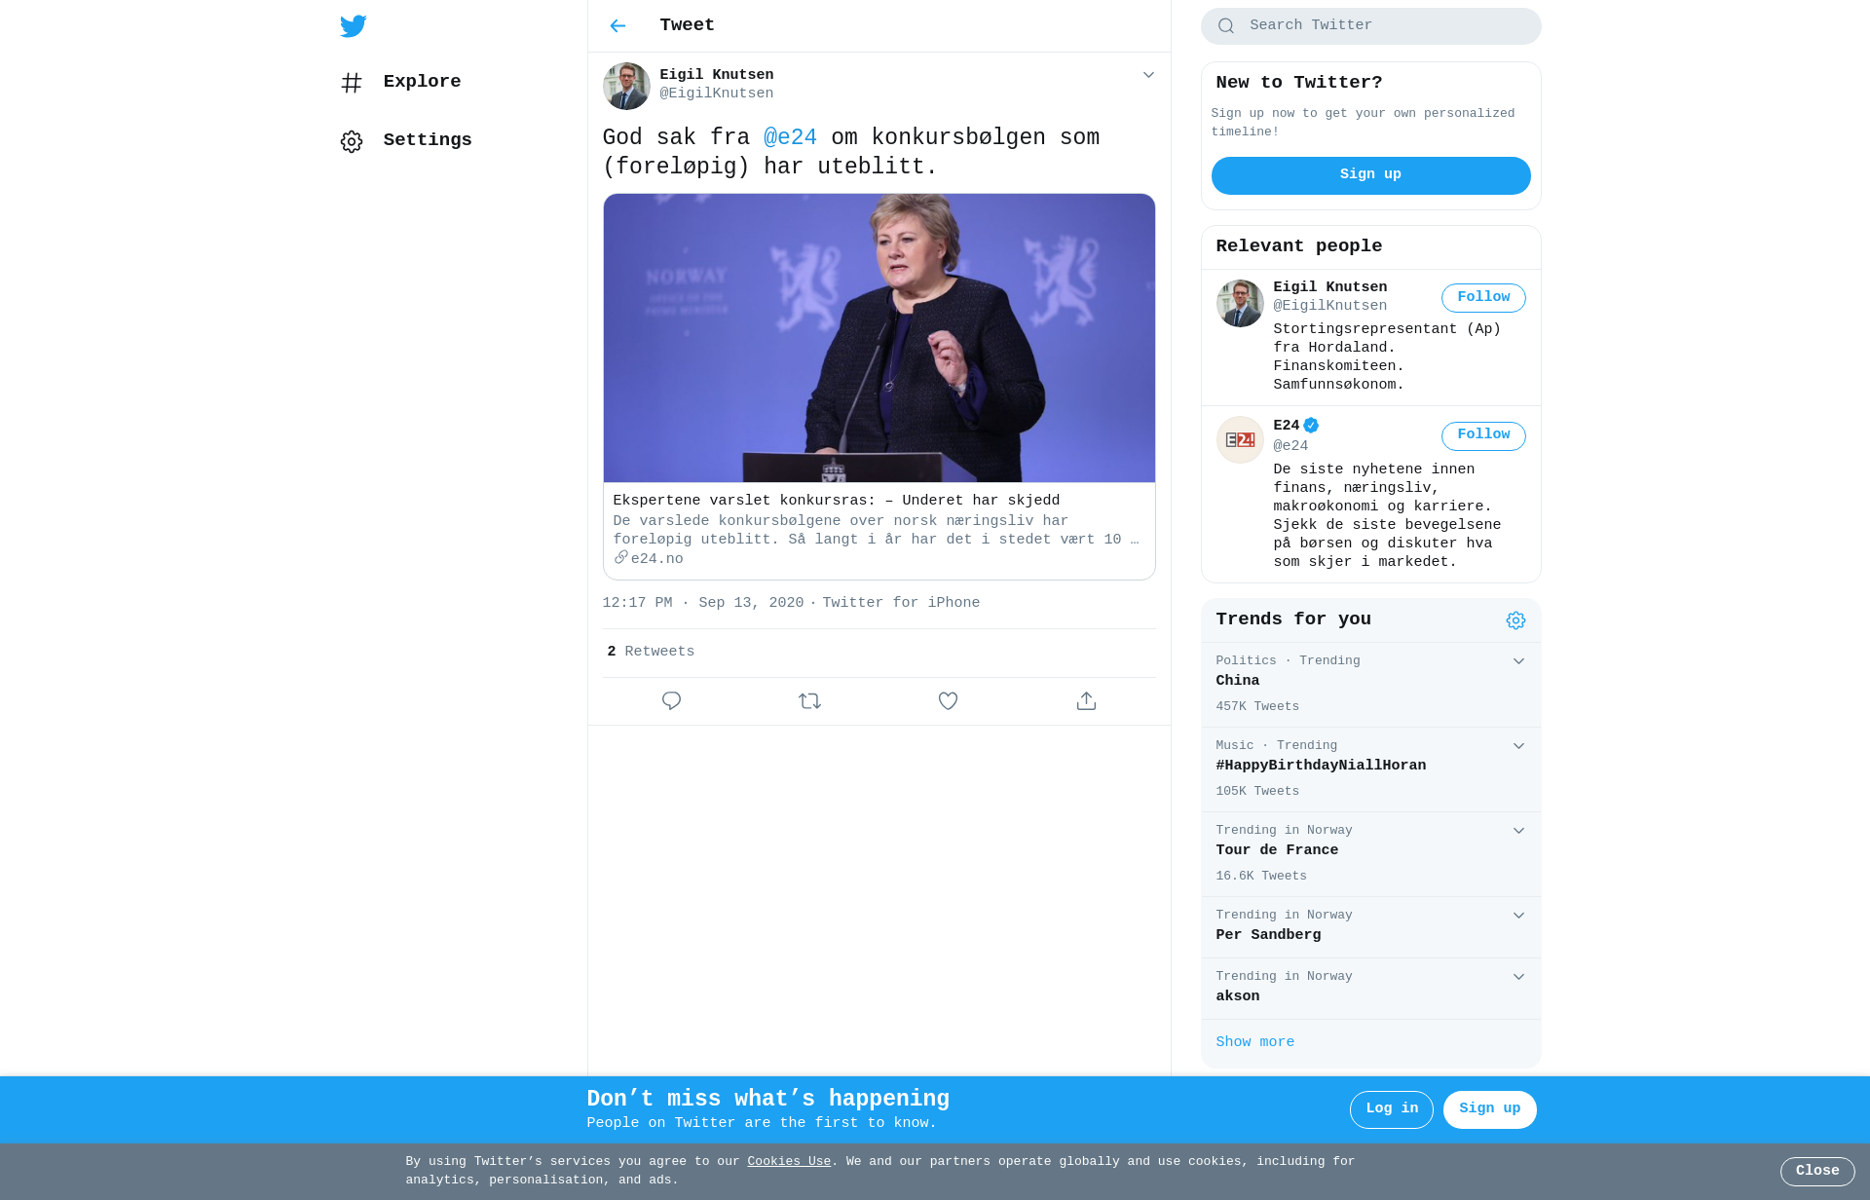Click the E24 verified badge icon
The height and width of the screenshot is (1200, 1870).
tap(1311, 426)
